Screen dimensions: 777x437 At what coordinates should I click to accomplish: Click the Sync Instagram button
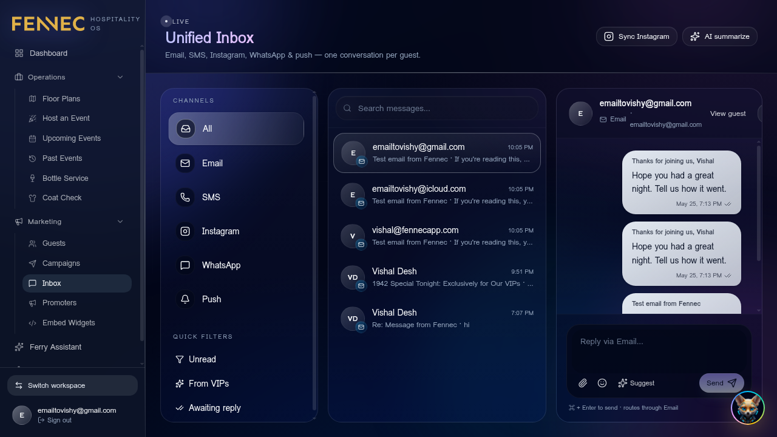click(x=636, y=36)
